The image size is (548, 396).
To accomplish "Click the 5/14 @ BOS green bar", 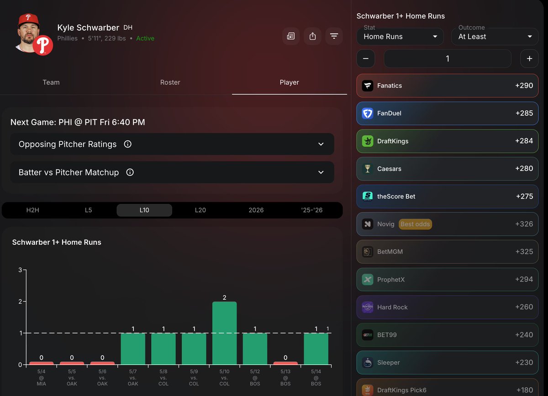I will 316,349.
